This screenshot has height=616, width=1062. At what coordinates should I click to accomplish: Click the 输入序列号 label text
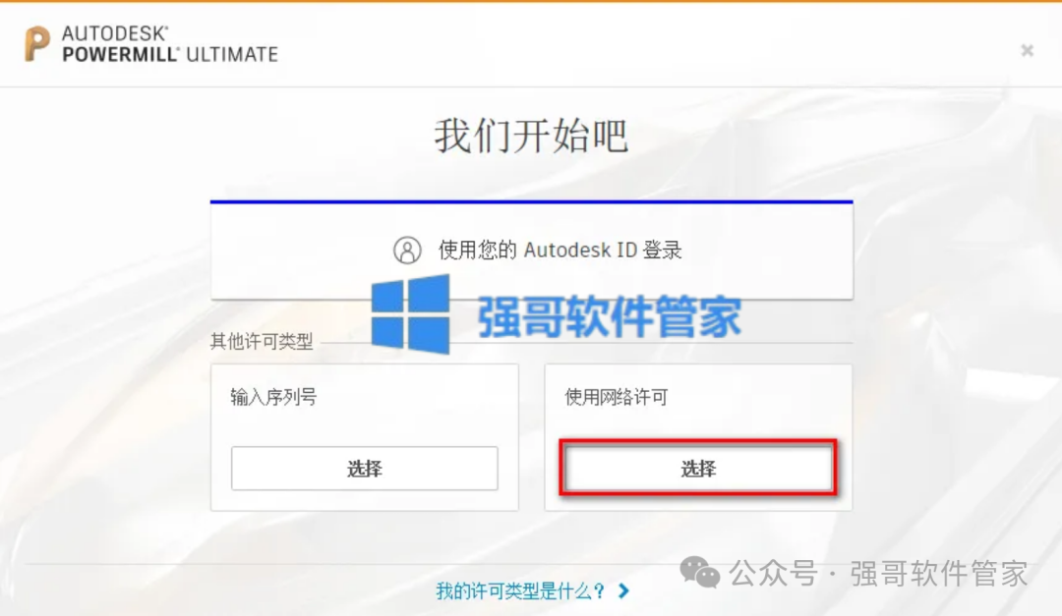(273, 397)
